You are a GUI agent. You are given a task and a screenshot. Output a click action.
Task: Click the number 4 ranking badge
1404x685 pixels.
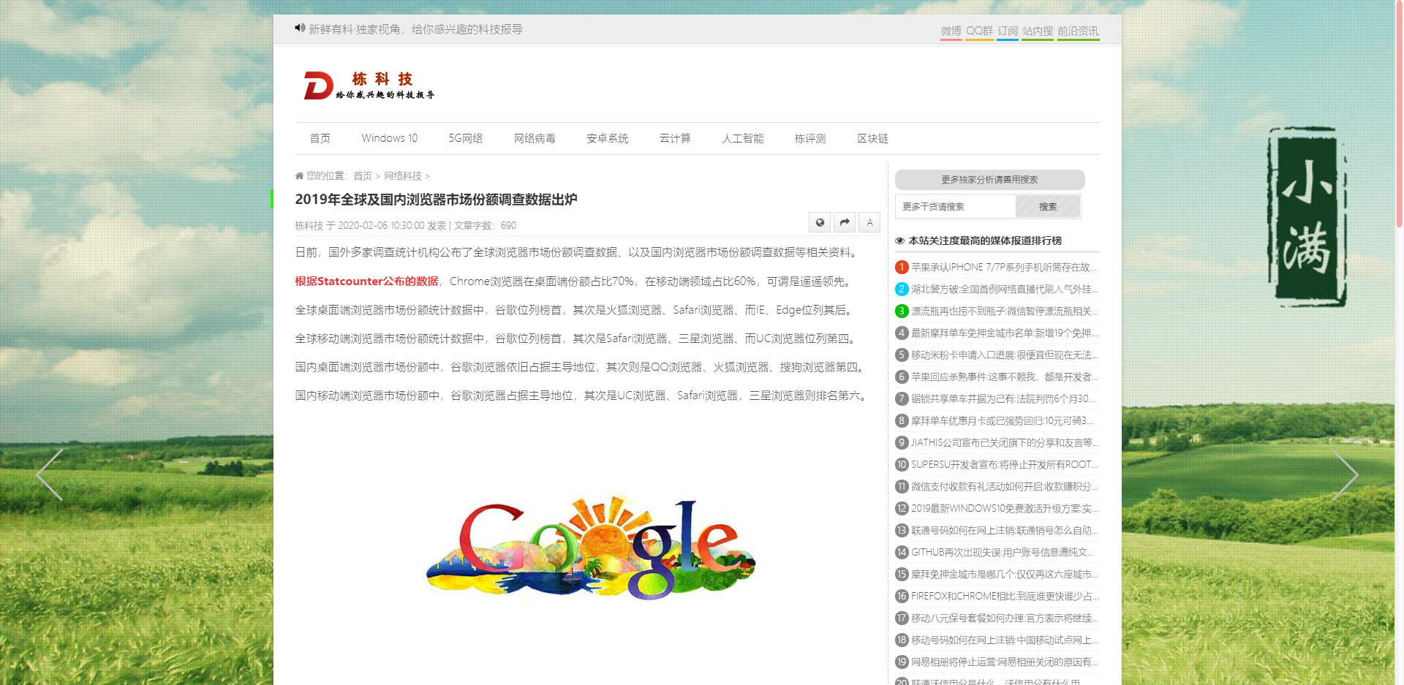coord(902,333)
